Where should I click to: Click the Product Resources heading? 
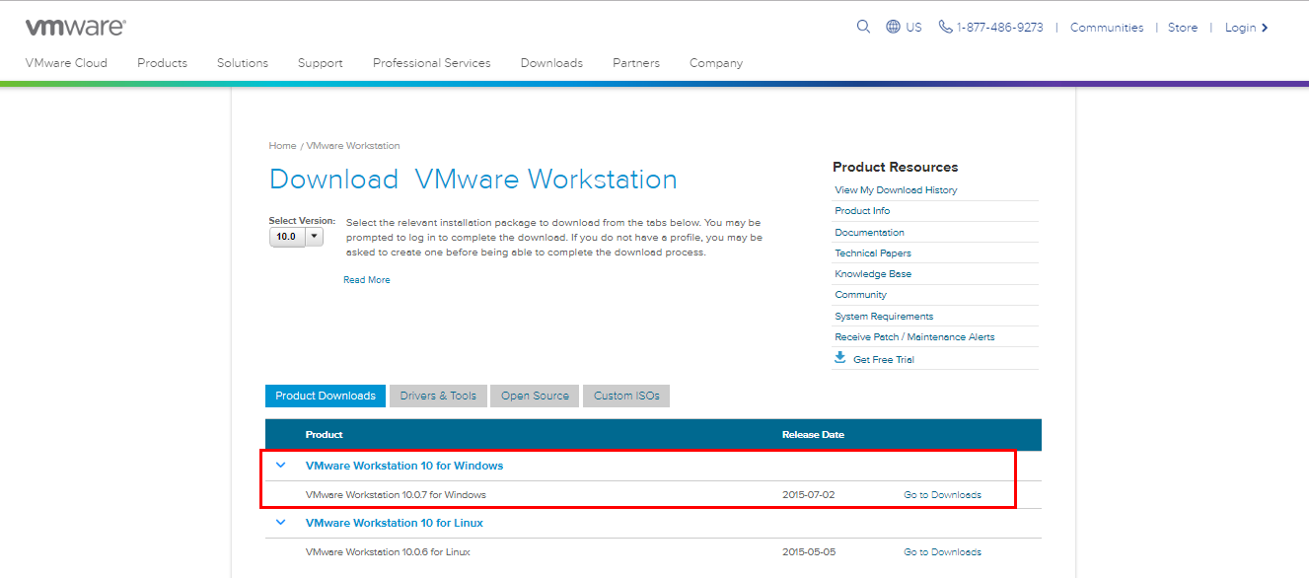895,168
